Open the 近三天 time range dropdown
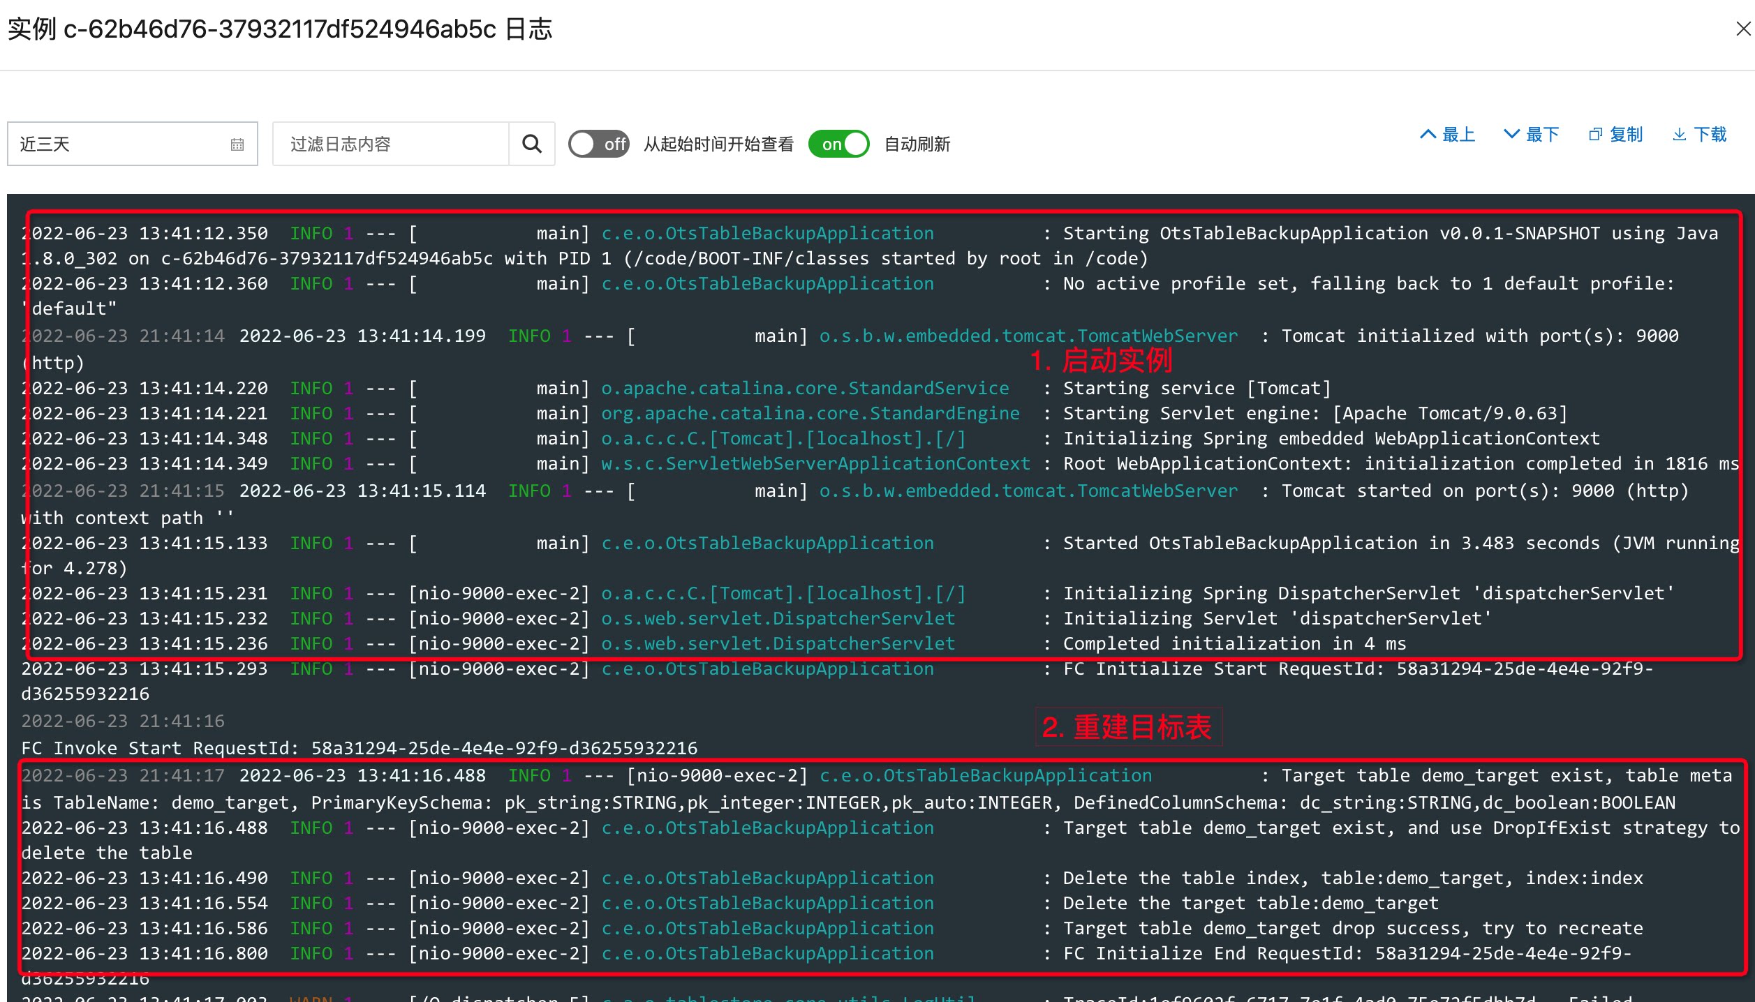Image resolution: width=1755 pixels, height=1002 pixels. point(119,144)
